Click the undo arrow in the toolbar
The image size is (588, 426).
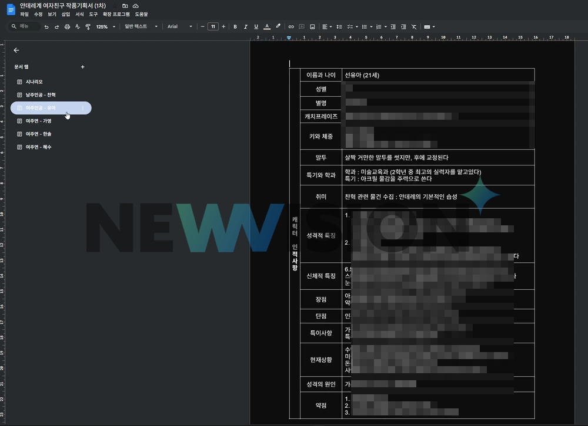click(x=46, y=27)
